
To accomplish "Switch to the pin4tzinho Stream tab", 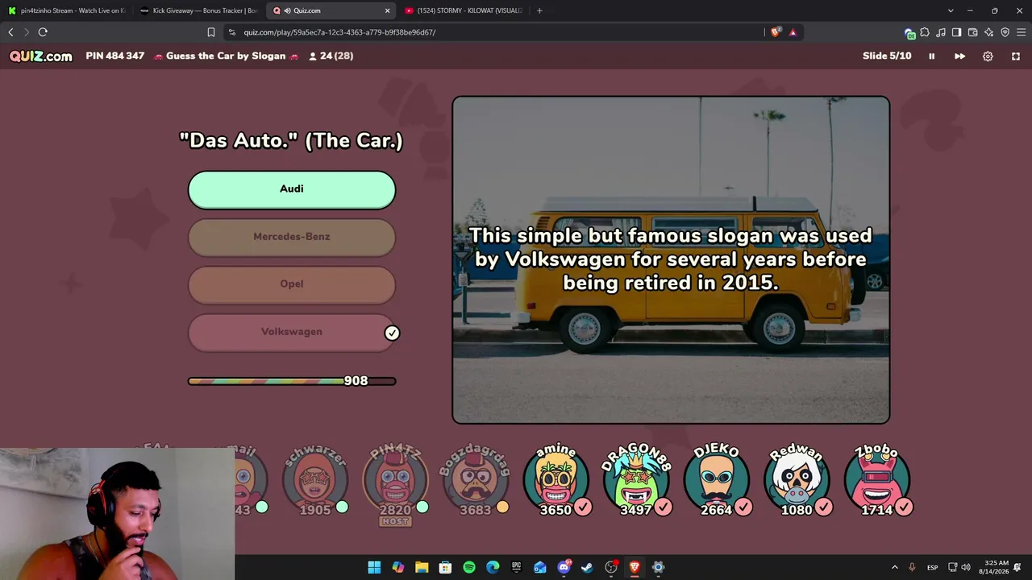I will tap(66, 10).
